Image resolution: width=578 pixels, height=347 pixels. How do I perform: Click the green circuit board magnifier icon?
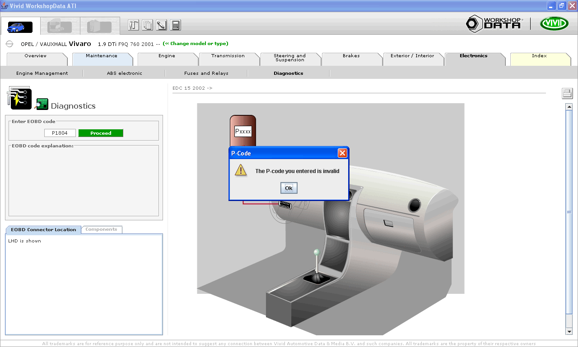point(42,104)
